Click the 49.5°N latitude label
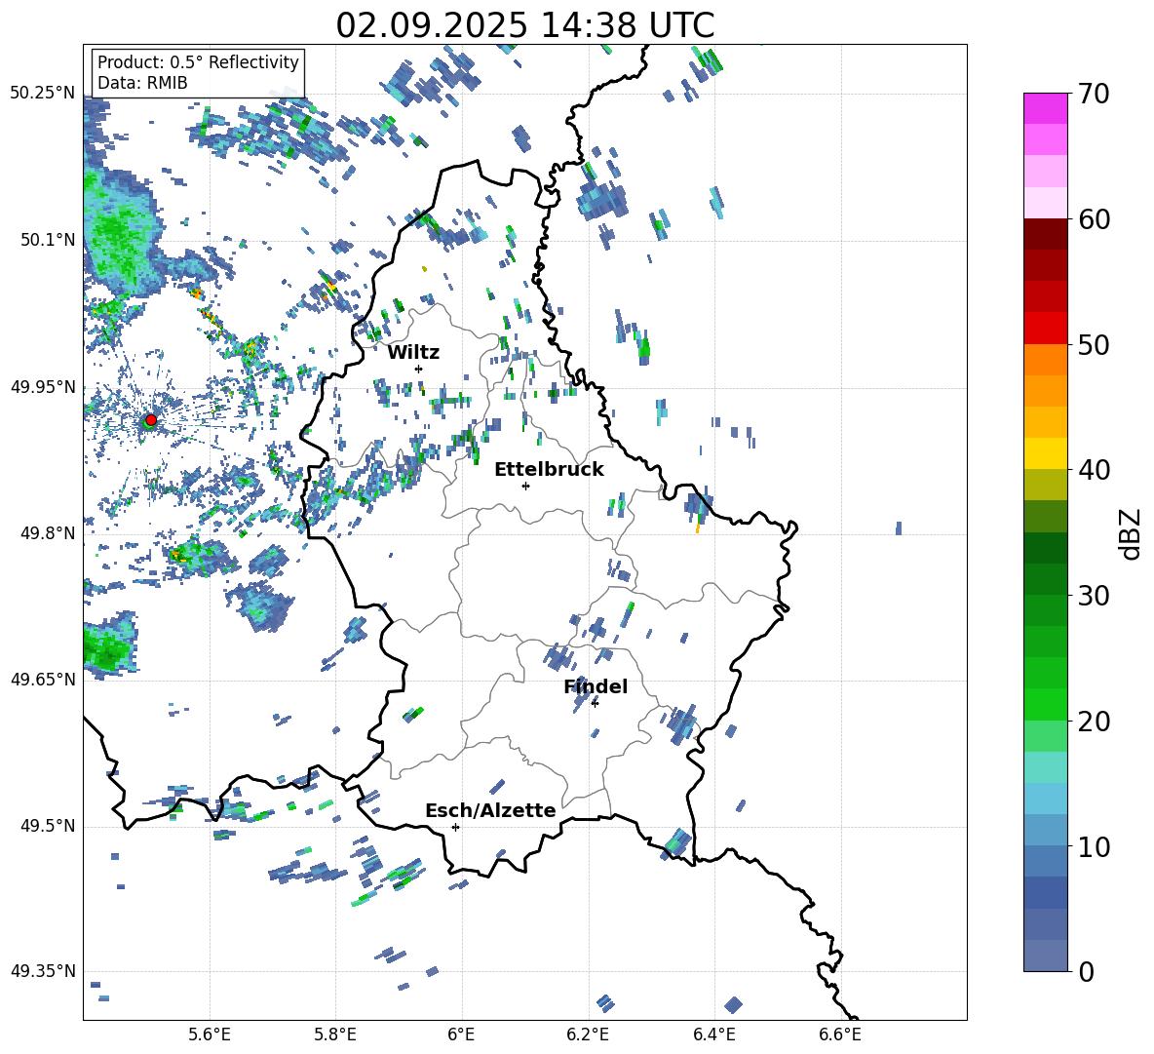The height and width of the screenshot is (1054, 1154). tap(48, 826)
